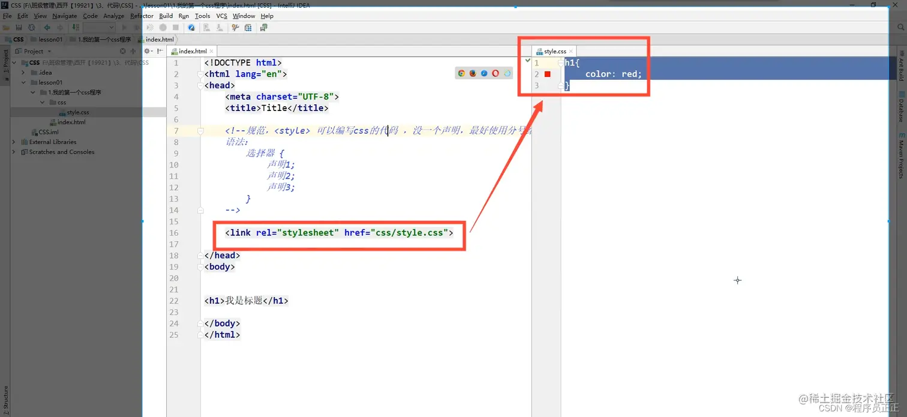Close the index.html editor tab
Screen dimensions: 907x417
click(212, 51)
